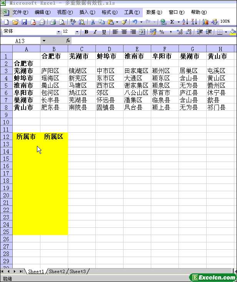Image resolution: width=237 pixels, height=282 pixels.
Task: Open the 视图 (View) menu
Action: tap(65, 12)
